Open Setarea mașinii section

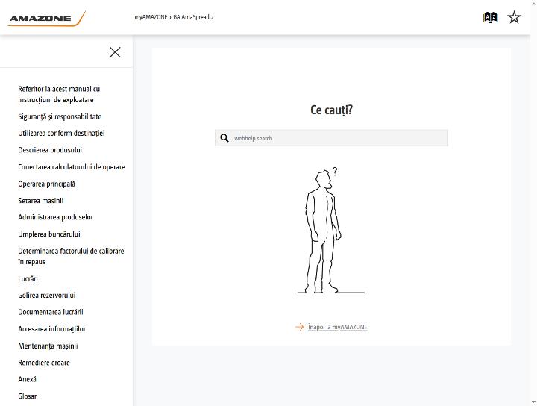tap(41, 201)
